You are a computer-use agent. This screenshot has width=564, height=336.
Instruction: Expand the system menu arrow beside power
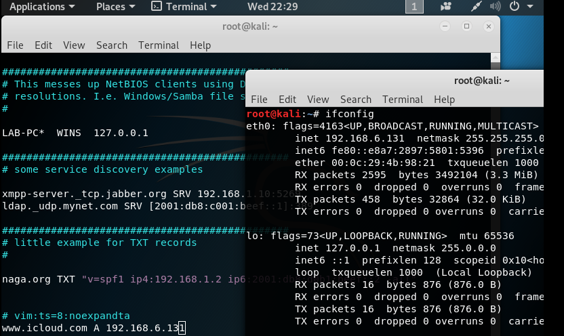coord(530,7)
